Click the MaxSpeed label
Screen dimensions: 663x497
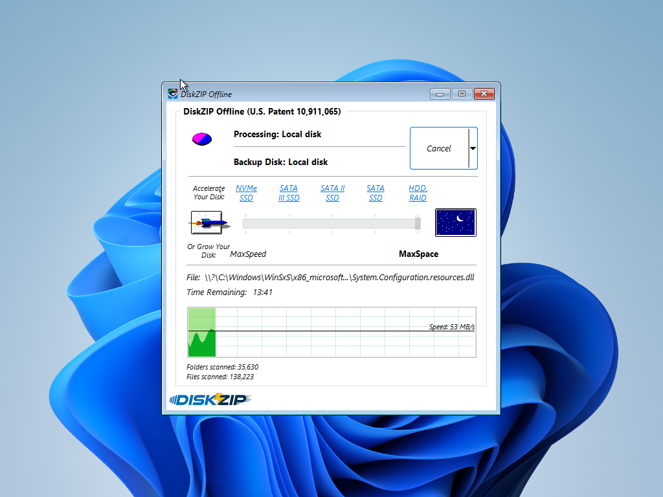pyautogui.click(x=248, y=254)
